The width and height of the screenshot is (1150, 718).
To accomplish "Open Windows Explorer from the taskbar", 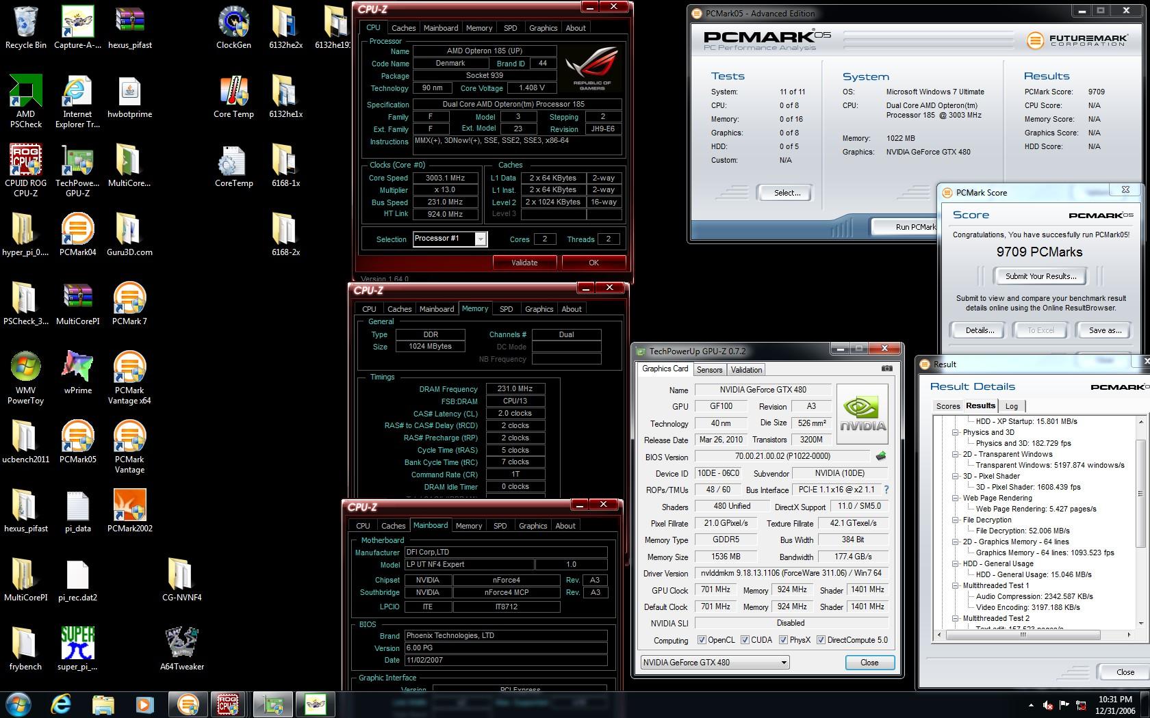I will [x=103, y=704].
